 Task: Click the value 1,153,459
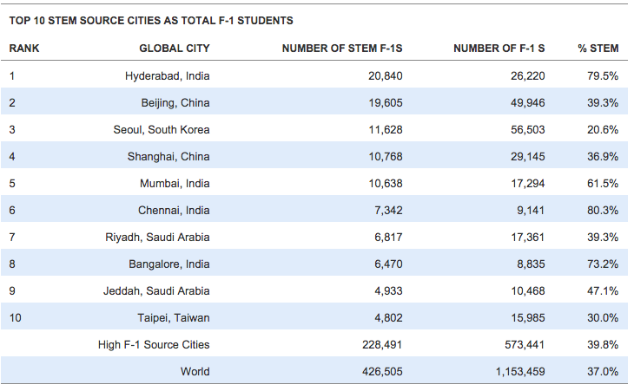point(520,372)
